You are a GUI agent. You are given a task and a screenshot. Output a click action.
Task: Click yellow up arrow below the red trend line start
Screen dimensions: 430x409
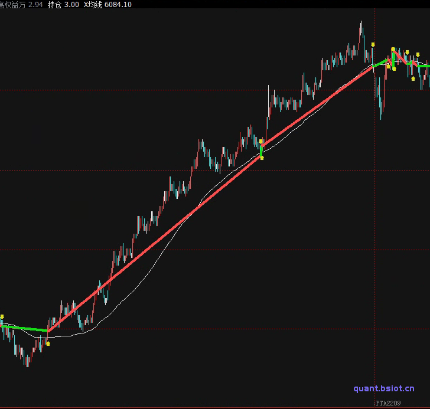pos(48,343)
